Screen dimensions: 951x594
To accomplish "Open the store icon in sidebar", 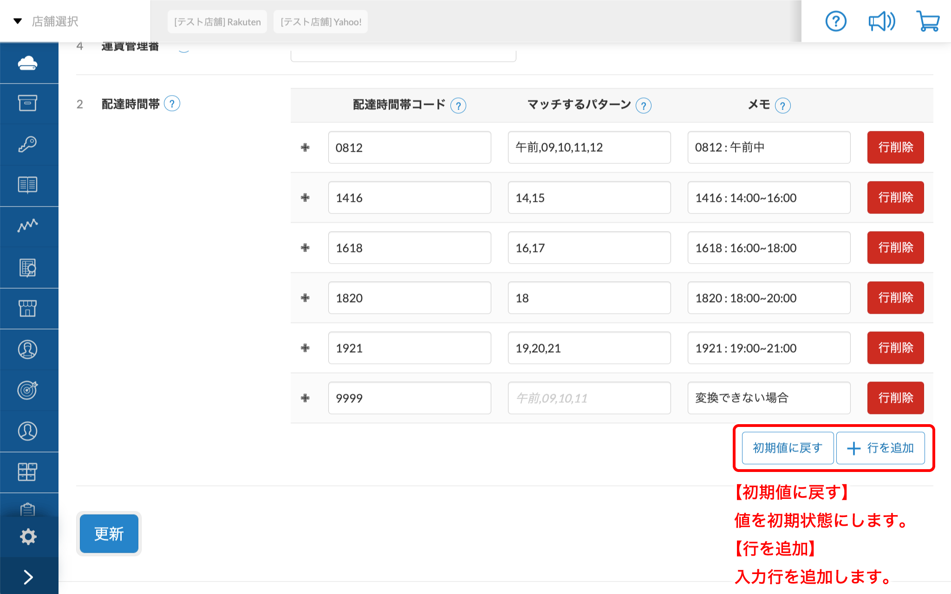I will click(29, 308).
